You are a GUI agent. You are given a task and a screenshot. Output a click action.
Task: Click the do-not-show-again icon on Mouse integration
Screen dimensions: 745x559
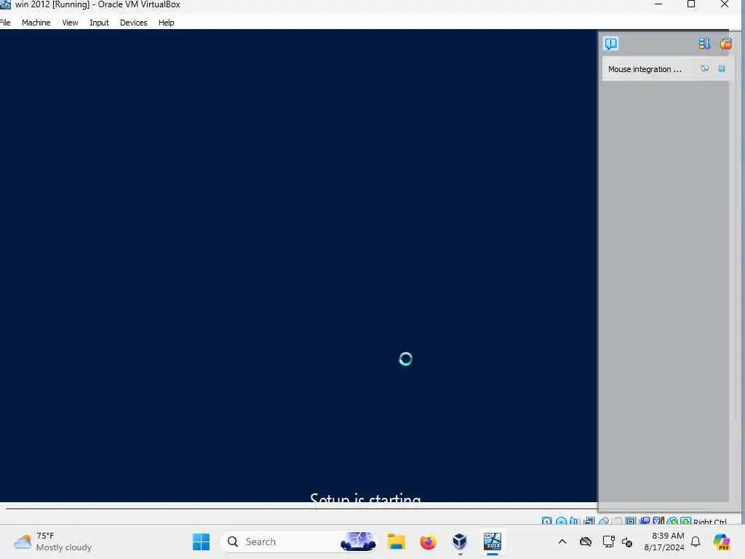(x=704, y=68)
